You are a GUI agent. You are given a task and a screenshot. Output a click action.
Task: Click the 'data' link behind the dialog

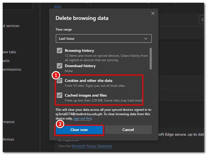tap(57, 7)
